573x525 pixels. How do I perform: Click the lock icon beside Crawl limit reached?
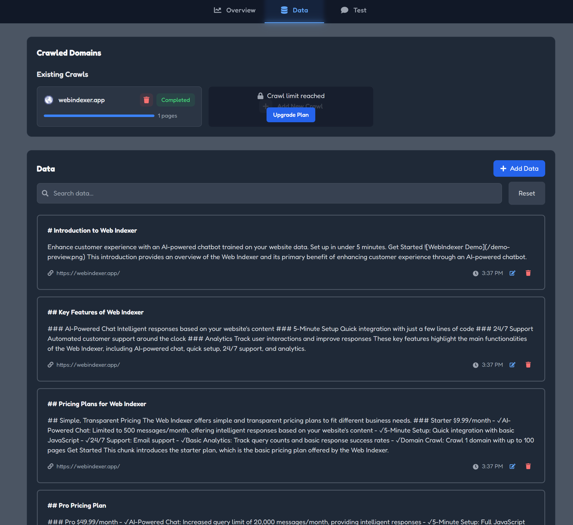coord(260,96)
